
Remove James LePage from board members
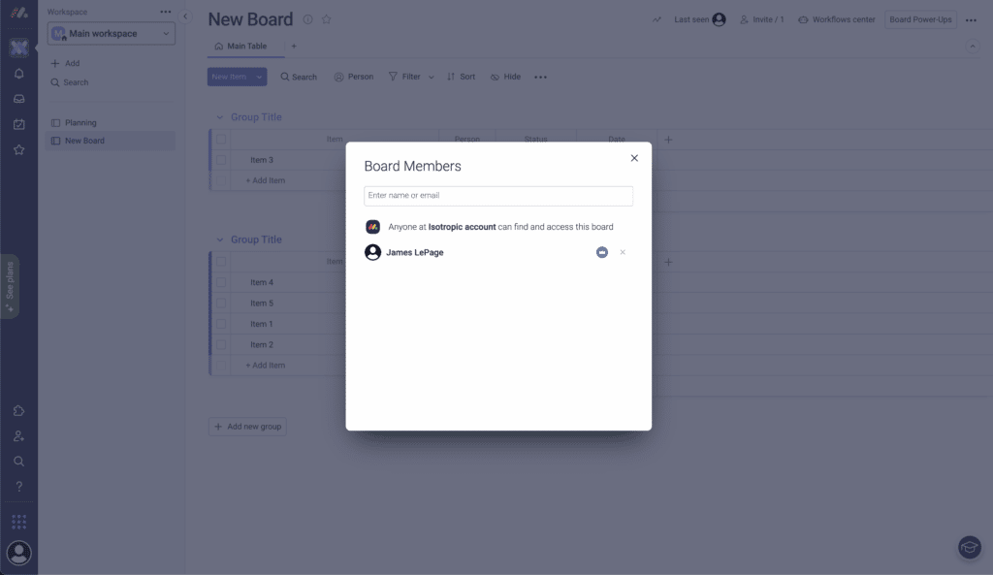pyautogui.click(x=623, y=252)
